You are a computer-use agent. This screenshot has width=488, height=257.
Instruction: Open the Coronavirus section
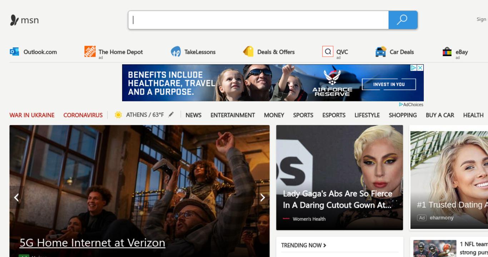click(83, 115)
